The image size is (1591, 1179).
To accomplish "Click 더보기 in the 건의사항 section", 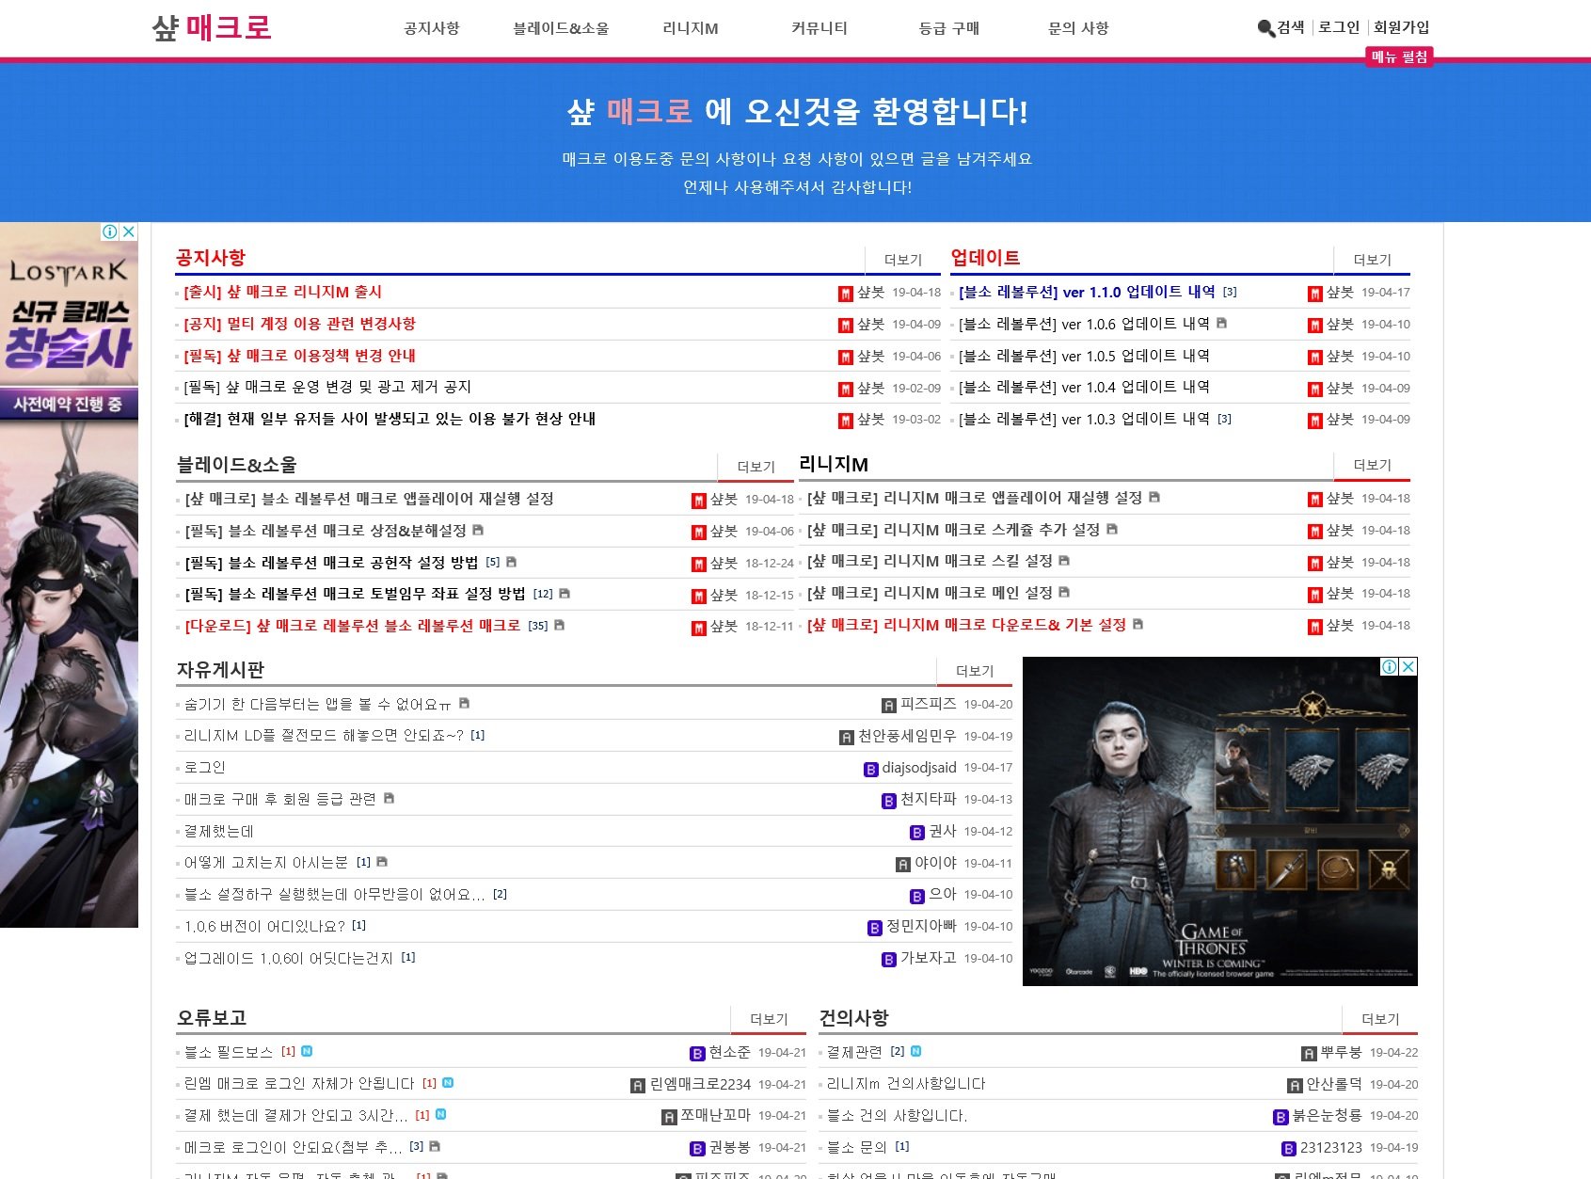I will pyautogui.click(x=1380, y=1019).
